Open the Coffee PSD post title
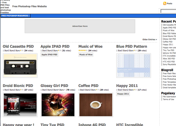Screen dimensions: 176x126 (89, 86)
